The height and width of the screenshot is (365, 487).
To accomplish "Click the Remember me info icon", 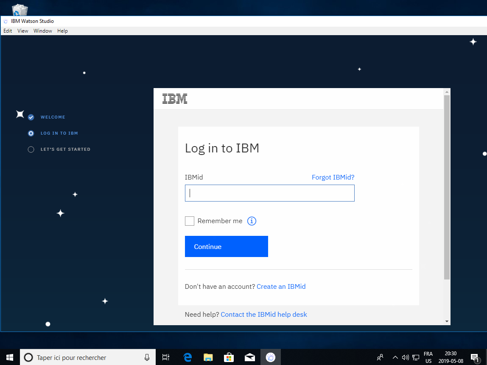I will [x=252, y=221].
